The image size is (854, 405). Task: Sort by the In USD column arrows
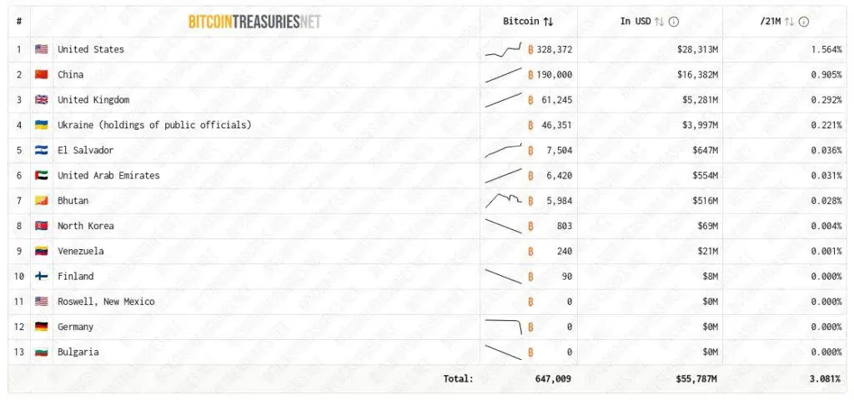[658, 22]
